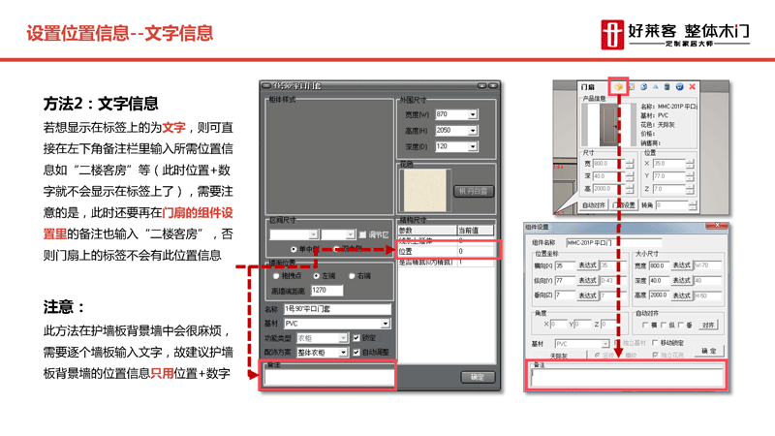Toggle the 自动调整 checkbox
This screenshot has width=775, height=436.
(356, 353)
